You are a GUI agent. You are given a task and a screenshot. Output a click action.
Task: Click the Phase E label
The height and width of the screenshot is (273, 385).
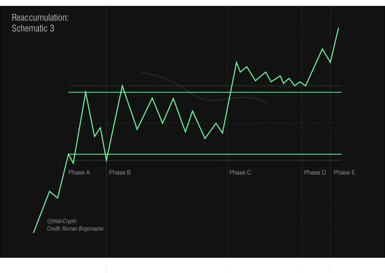(344, 173)
